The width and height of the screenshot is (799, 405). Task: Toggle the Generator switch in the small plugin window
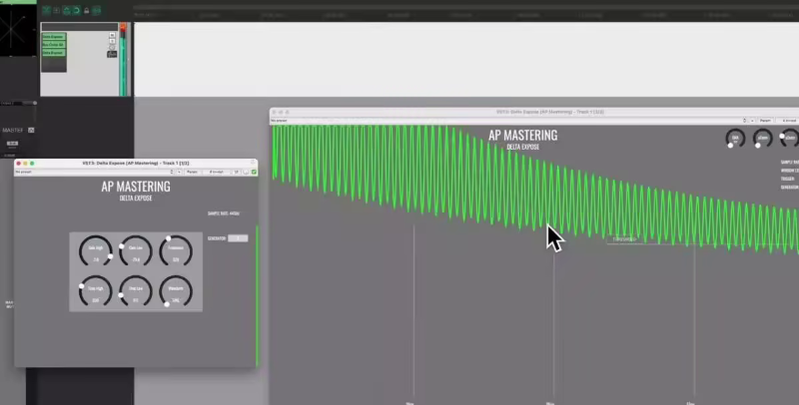point(238,238)
